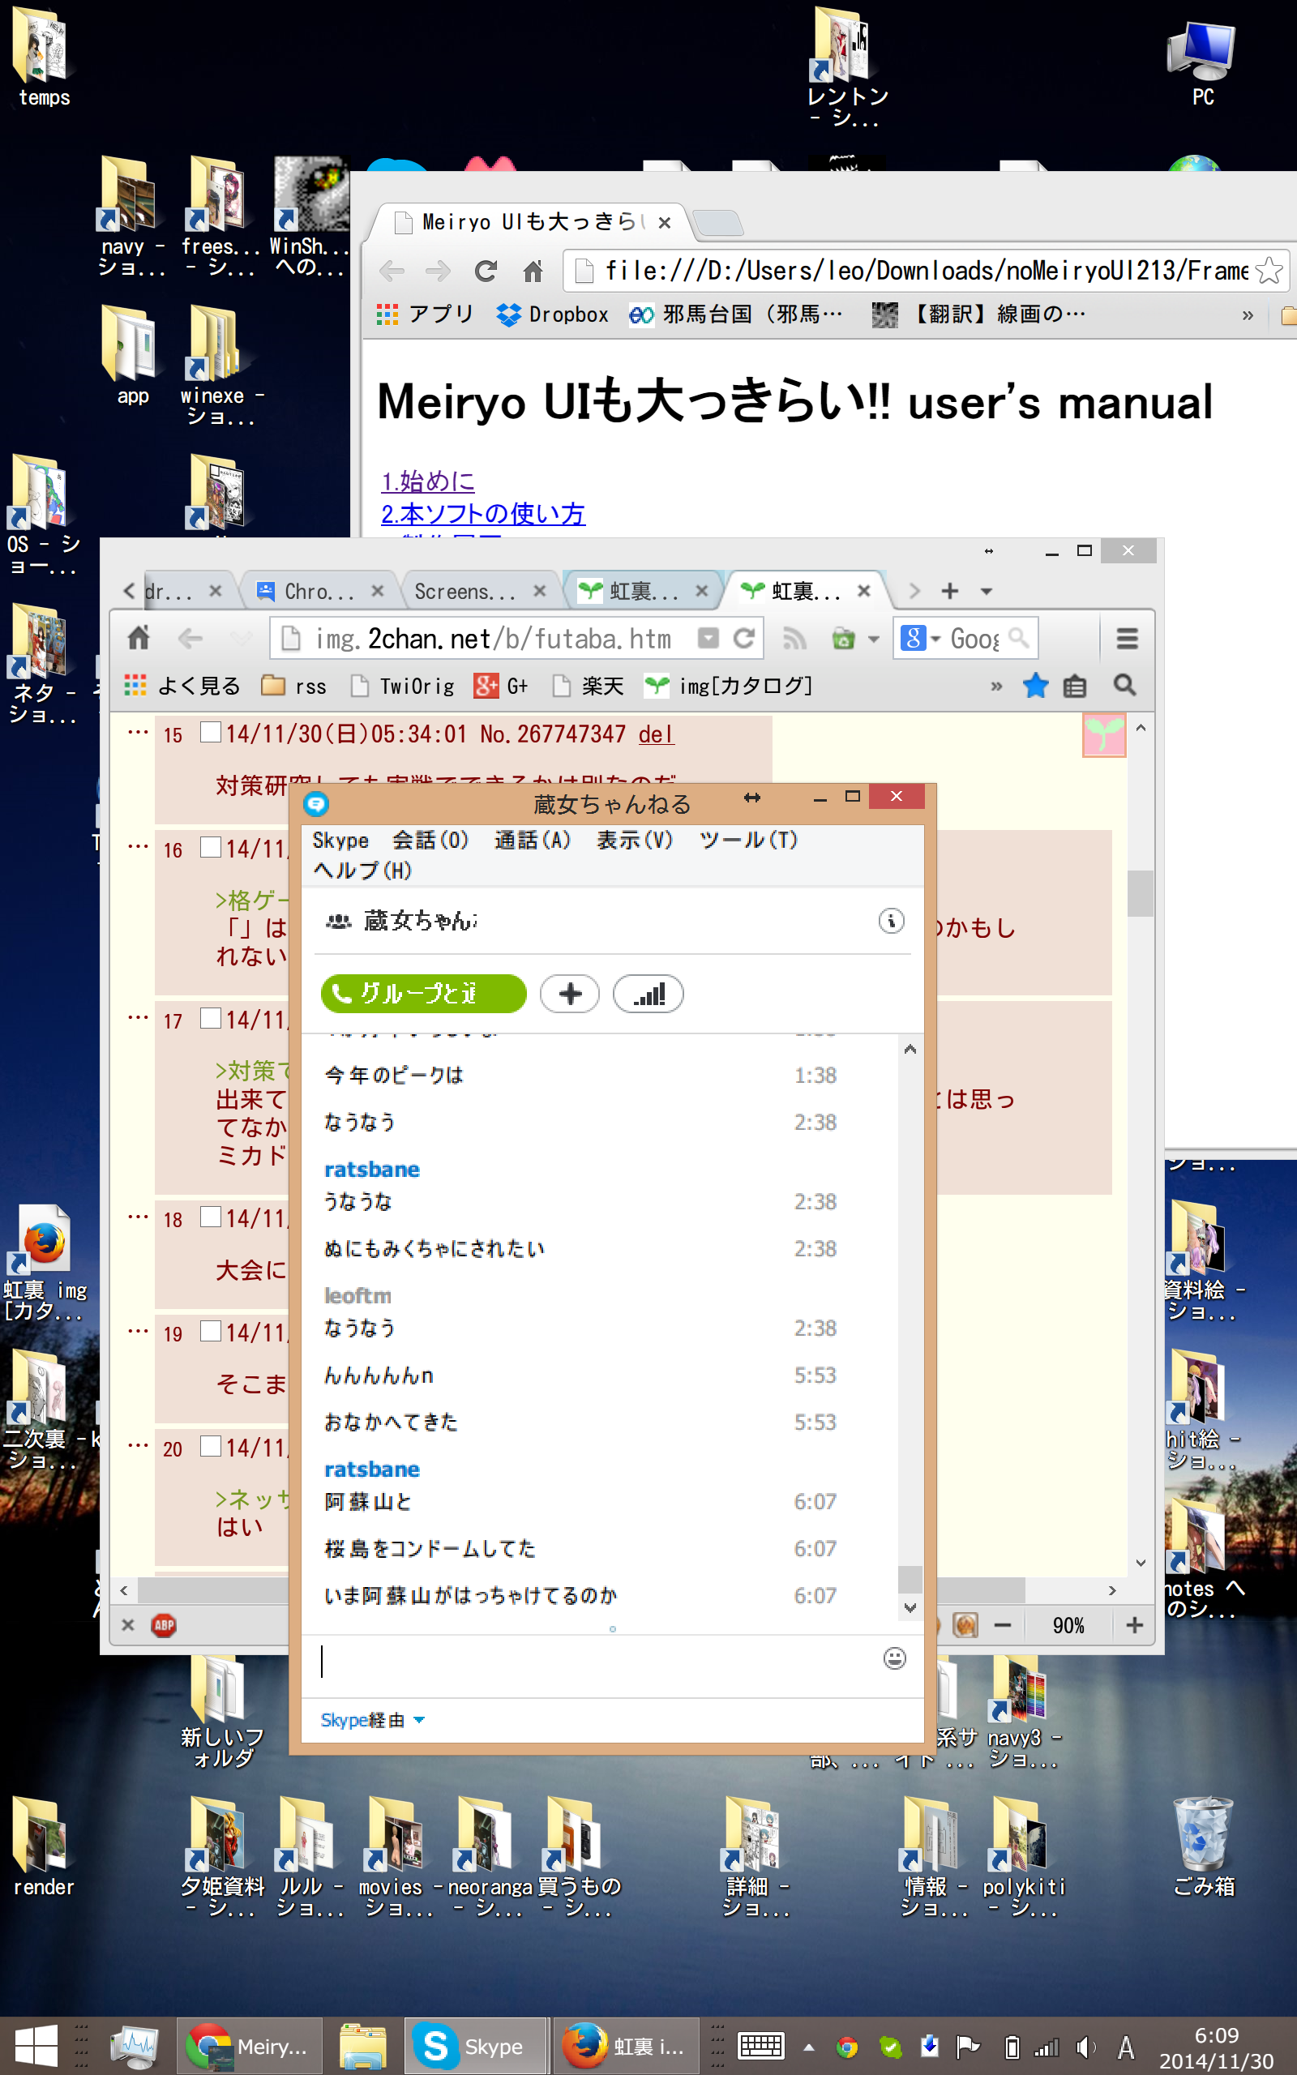Open the Firefox tab list dropdown
Viewport: 1297px width, 2075px height.
pos(987,592)
